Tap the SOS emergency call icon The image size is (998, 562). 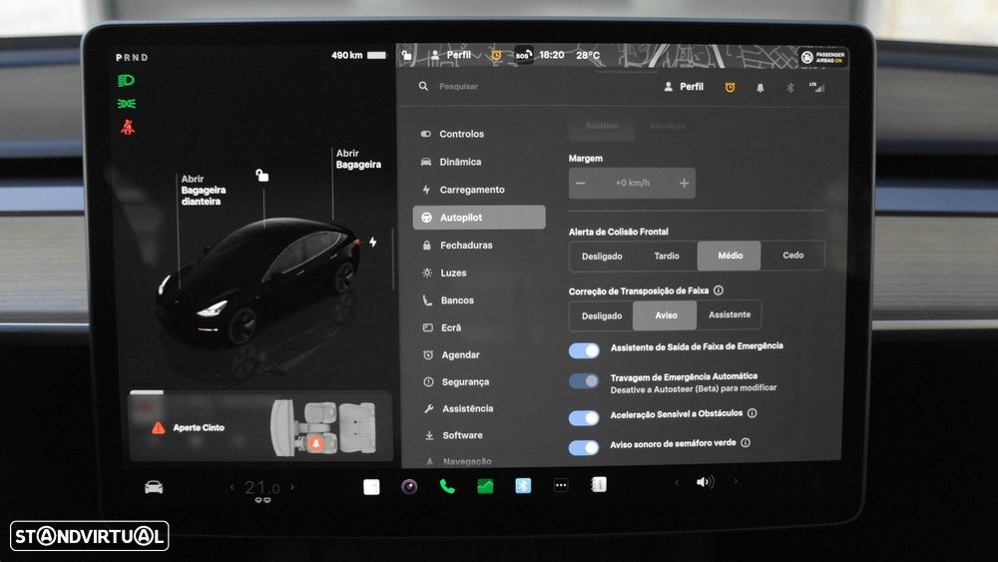(x=523, y=55)
